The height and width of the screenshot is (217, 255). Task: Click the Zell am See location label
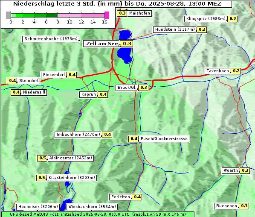pyautogui.click(x=102, y=44)
